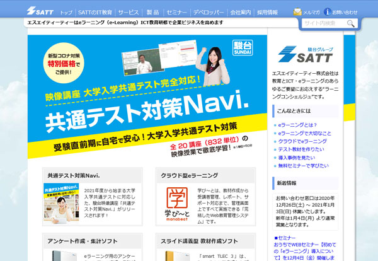Open the SATTのIT教育 menu item
The height and width of the screenshot is (261, 378).
pyautogui.click(x=95, y=13)
